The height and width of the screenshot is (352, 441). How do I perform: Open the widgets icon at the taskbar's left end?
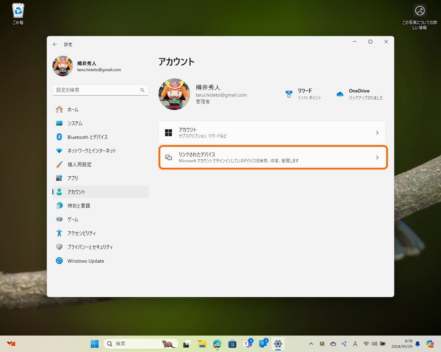[x=11, y=344]
